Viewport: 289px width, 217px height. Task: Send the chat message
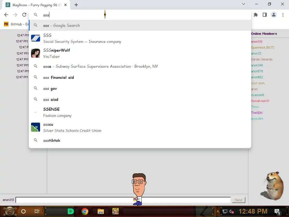coord(238,200)
